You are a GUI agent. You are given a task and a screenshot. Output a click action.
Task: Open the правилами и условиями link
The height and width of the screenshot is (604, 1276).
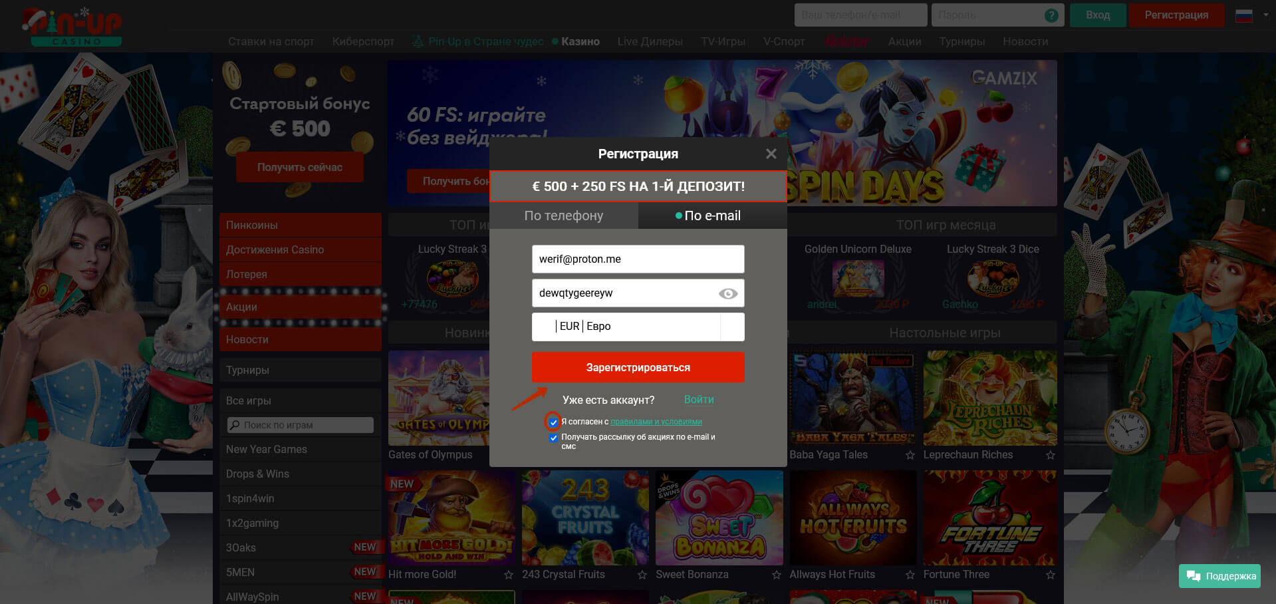656,422
